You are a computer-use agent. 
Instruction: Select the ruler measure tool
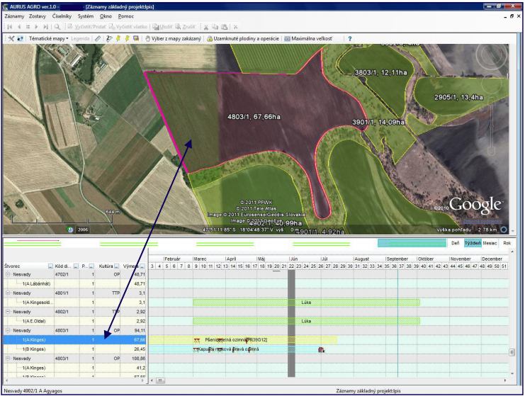tap(98, 38)
